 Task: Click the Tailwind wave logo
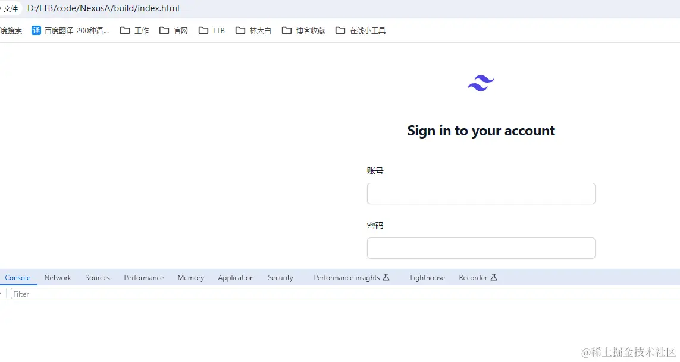pyautogui.click(x=481, y=83)
